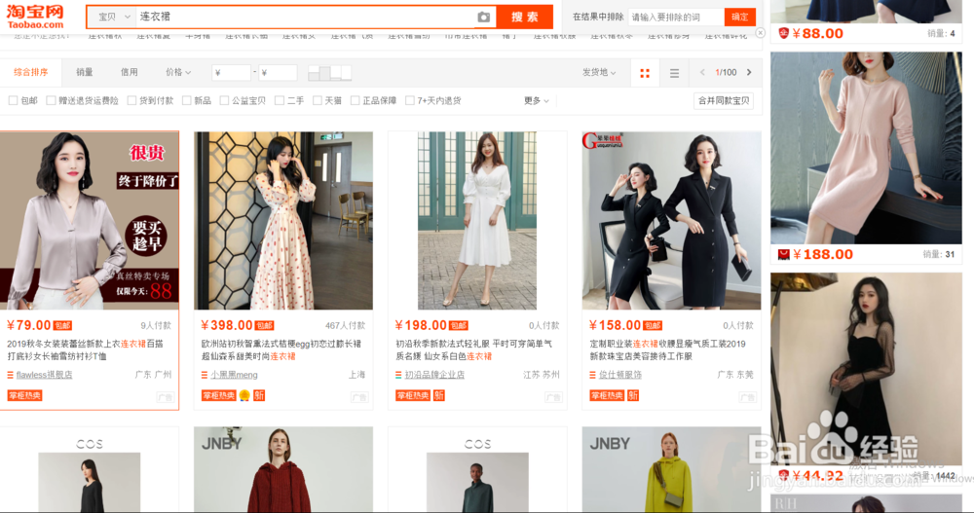Click 掌柜热卖 badge under ¥158.00 item
974x513 pixels.
pos(607,395)
